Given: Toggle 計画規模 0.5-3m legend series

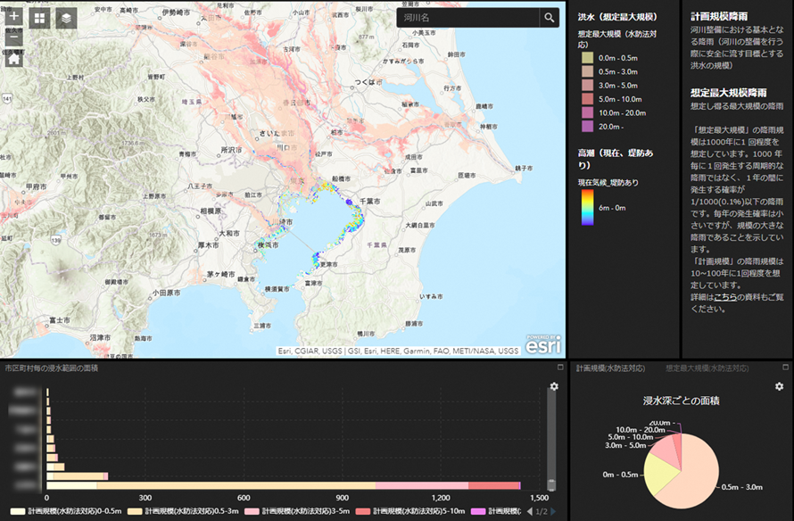Looking at the screenshot, I should coord(182,512).
